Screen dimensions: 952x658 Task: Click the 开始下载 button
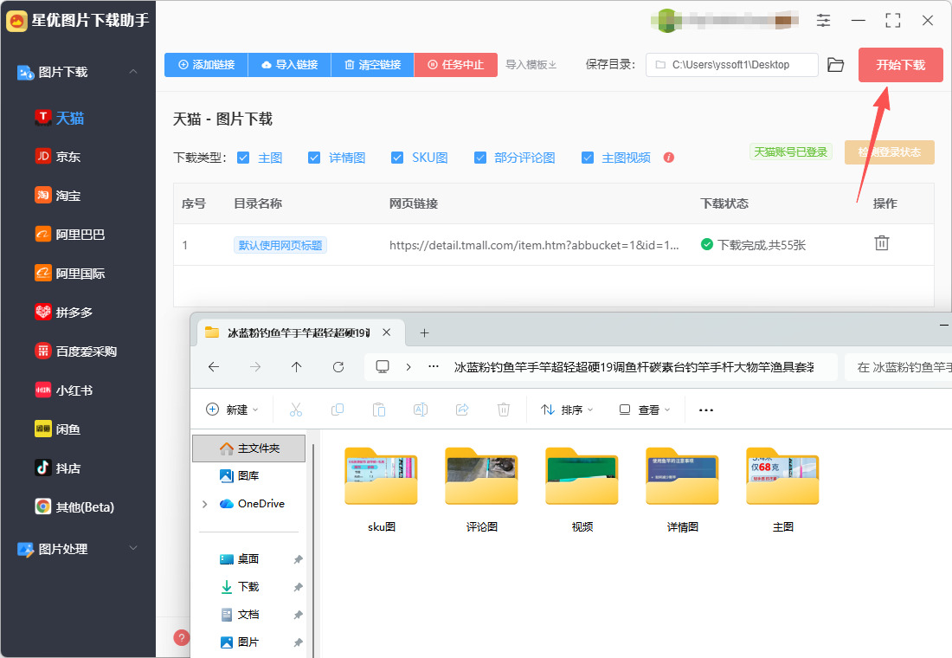tap(900, 65)
